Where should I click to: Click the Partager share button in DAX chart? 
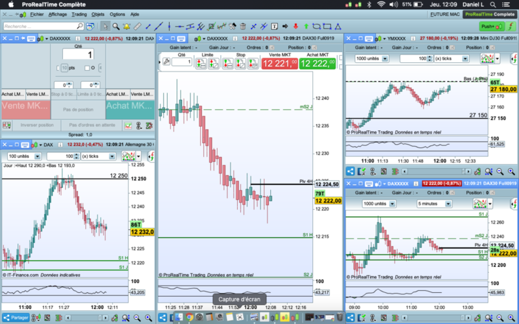click(x=16, y=318)
